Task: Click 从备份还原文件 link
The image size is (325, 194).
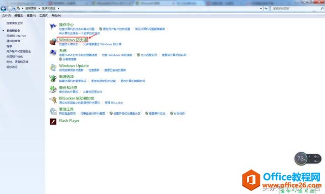Action: point(92,91)
